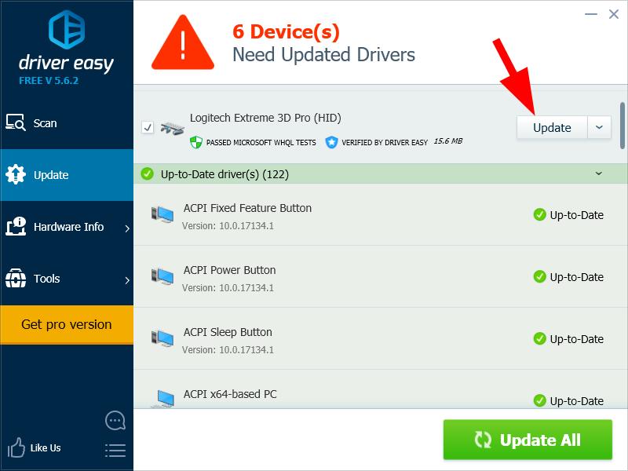Open dropdown arrow beside Update button
Viewport: 628px width, 471px height.
coord(599,128)
